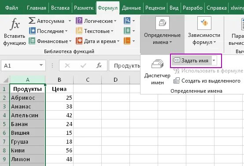Expand the Text functions dropdown arrow
Screen dimensions: 244x166
(112, 31)
